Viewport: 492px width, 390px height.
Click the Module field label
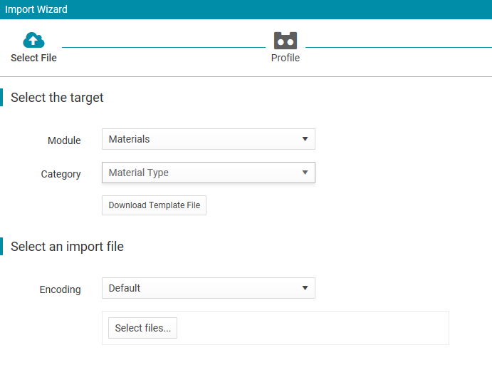pyautogui.click(x=64, y=140)
